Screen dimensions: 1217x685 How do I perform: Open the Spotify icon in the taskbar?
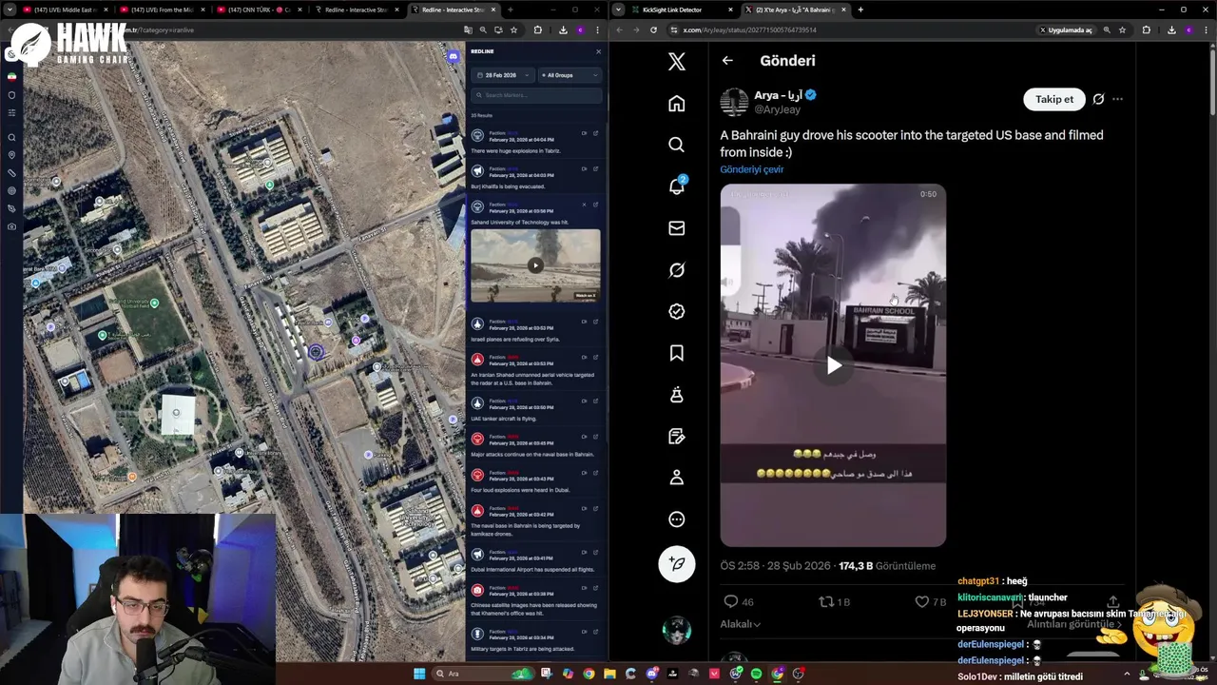756,674
